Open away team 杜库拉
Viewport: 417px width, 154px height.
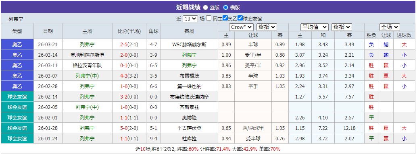click(190, 138)
